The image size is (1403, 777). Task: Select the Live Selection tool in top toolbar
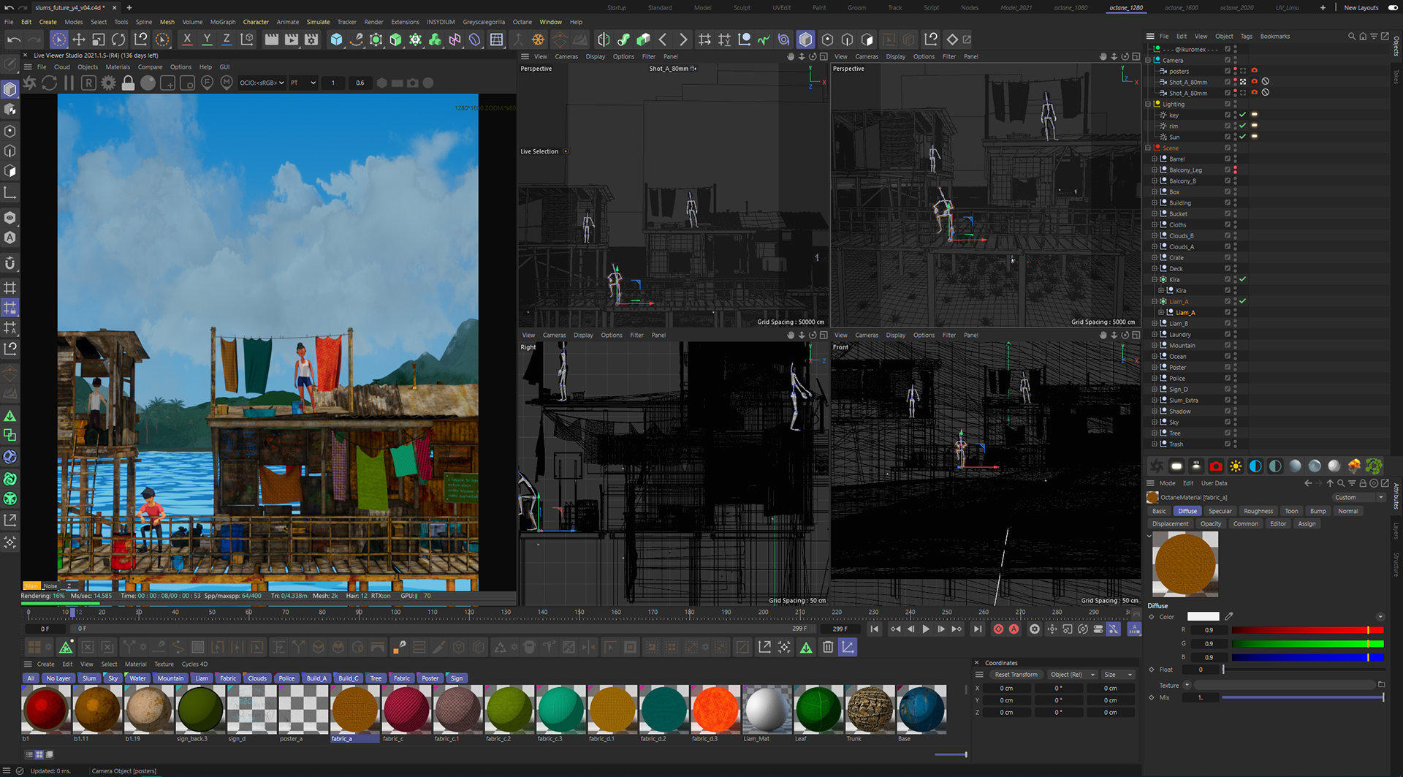[58, 39]
